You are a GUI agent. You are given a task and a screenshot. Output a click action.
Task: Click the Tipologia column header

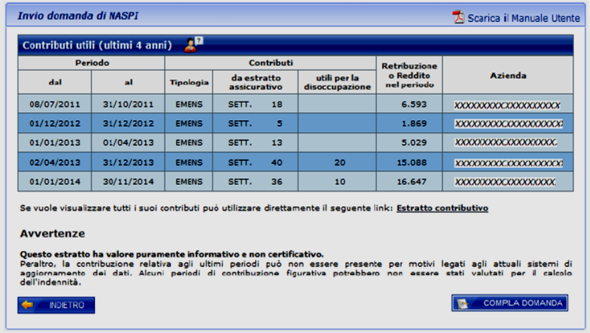[x=188, y=82]
